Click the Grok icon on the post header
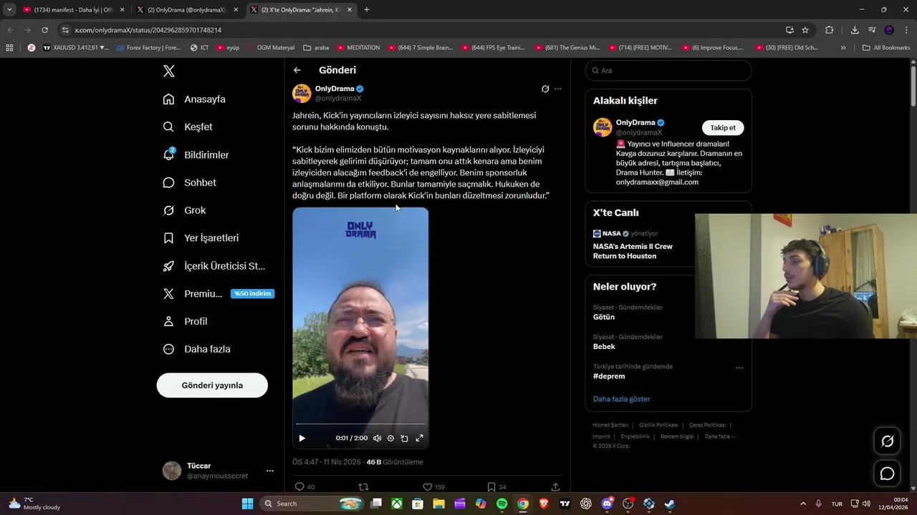 click(x=545, y=89)
